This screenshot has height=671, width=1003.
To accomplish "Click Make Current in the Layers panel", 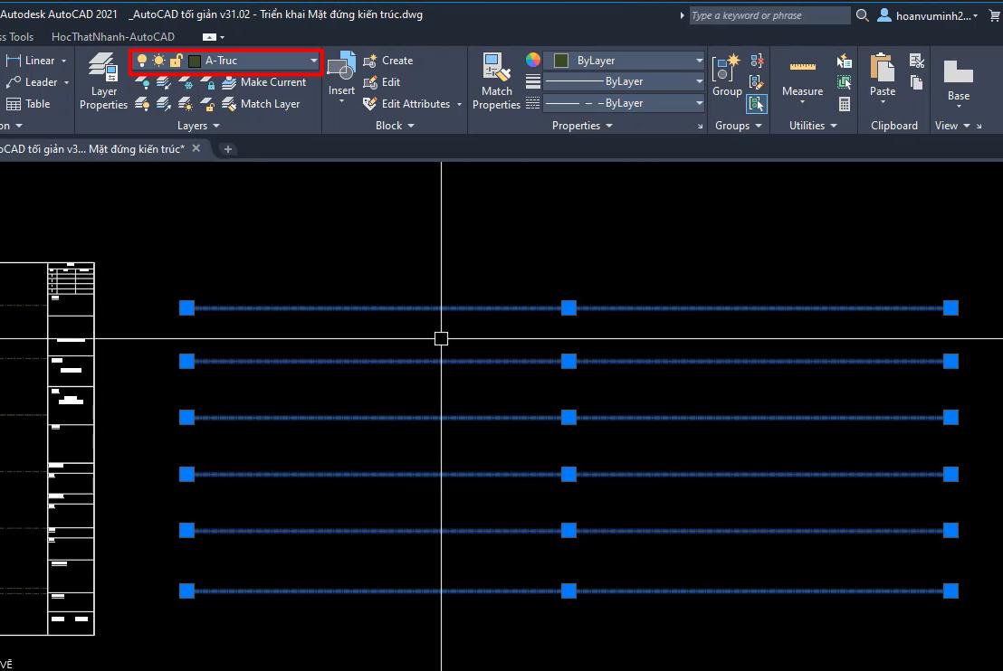I will click(268, 81).
